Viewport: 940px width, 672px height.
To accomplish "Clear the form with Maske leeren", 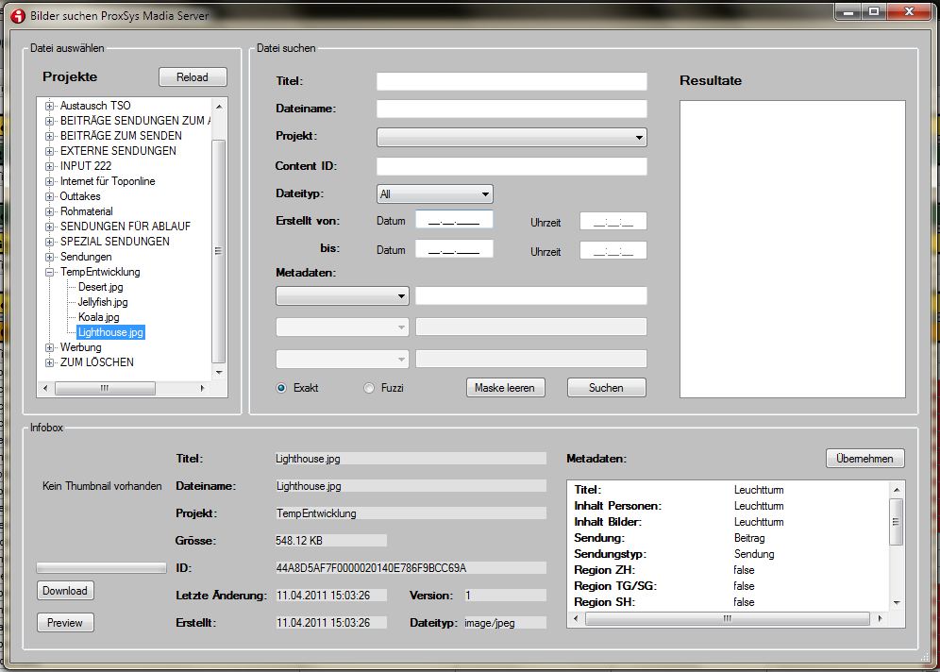I will pyautogui.click(x=505, y=388).
